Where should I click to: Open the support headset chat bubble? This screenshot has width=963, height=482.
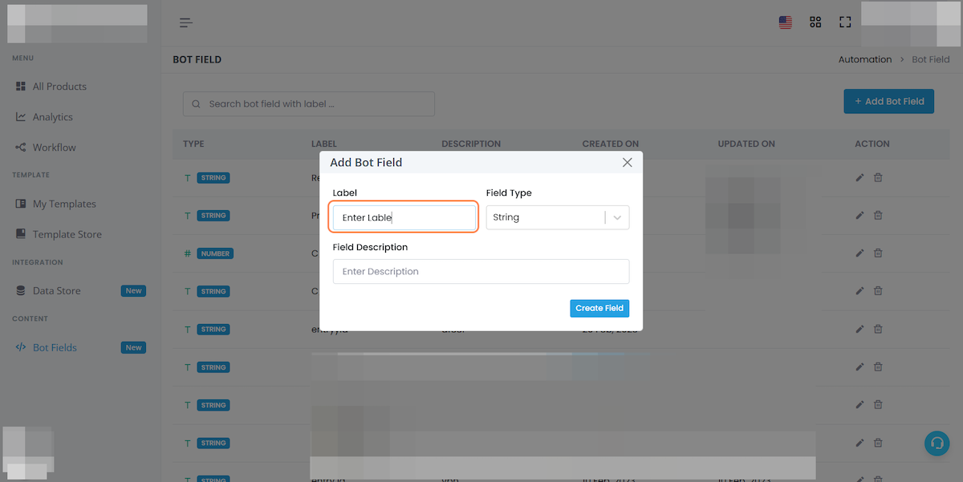click(x=937, y=443)
